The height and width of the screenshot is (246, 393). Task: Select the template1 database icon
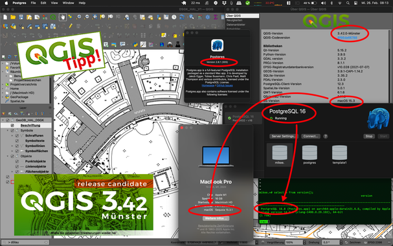point(339,153)
